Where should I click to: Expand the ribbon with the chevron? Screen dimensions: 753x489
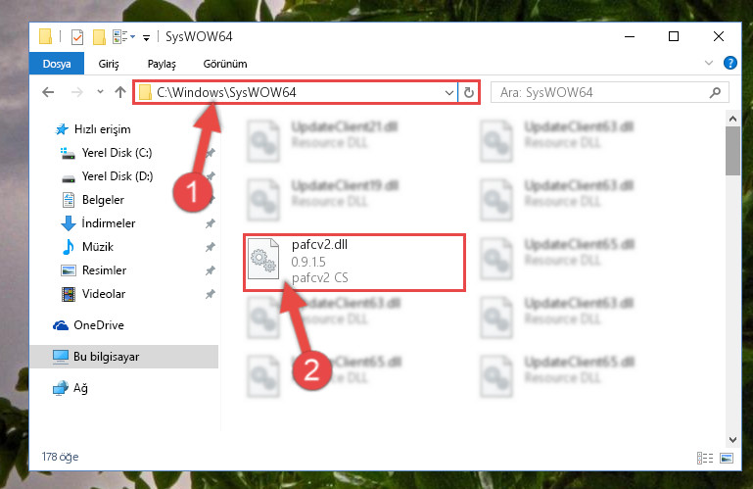(708, 63)
